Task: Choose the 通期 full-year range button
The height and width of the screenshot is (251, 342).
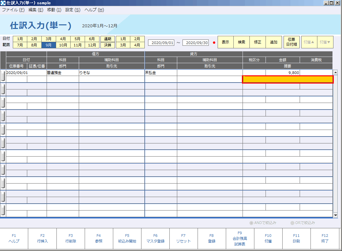Action: (108, 39)
